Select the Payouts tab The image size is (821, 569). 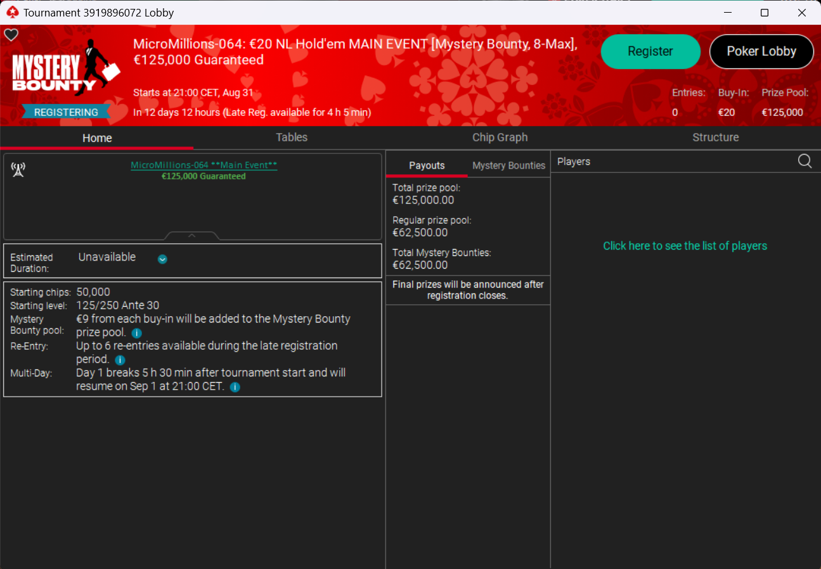pyautogui.click(x=427, y=165)
